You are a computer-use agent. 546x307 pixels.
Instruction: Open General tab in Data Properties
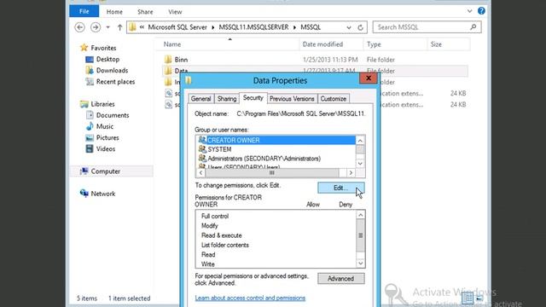tap(201, 99)
